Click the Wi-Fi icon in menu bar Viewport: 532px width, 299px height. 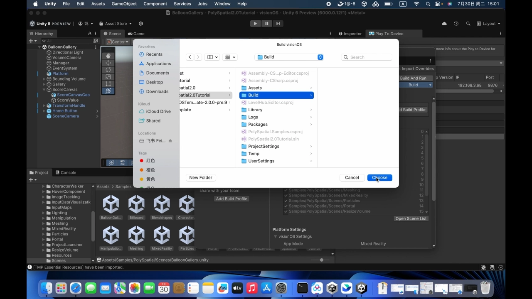click(x=416, y=4)
